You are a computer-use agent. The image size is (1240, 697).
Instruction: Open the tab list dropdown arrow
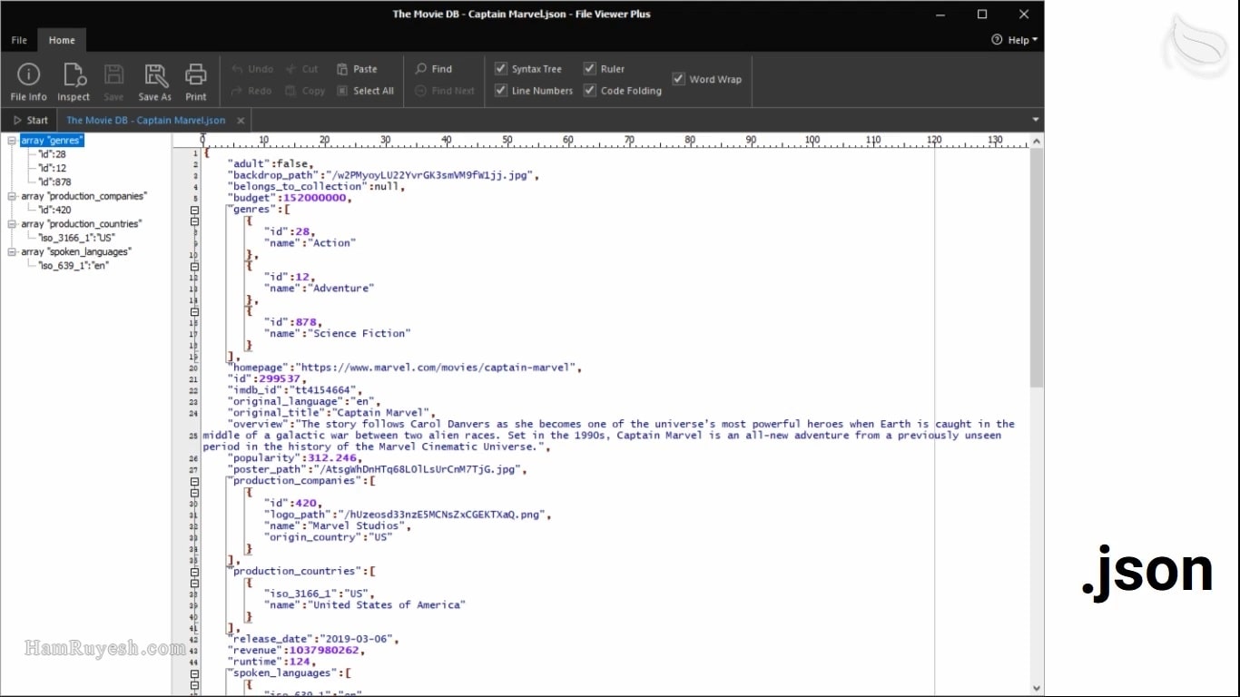coord(1035,120)
